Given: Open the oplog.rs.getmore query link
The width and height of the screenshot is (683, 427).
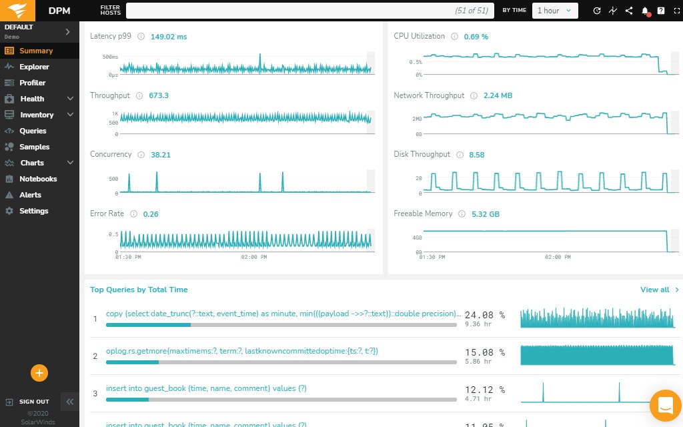Looking at the screenshot, I should click(242, 351).
